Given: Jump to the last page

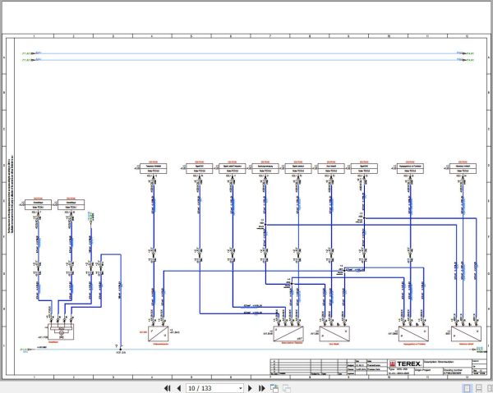Looking at the screenshot, I should click(262, 388).
